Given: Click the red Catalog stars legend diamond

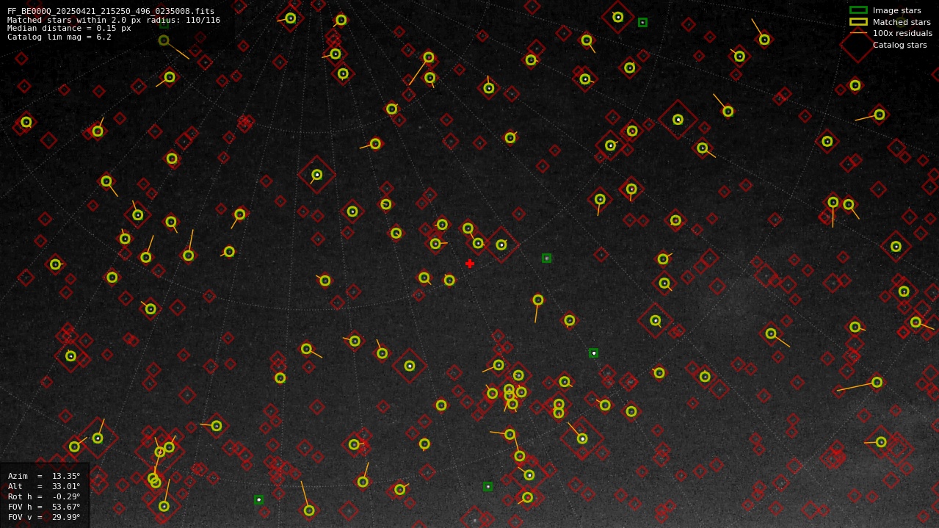Looking at the screenshot, I should click(858, 45).
